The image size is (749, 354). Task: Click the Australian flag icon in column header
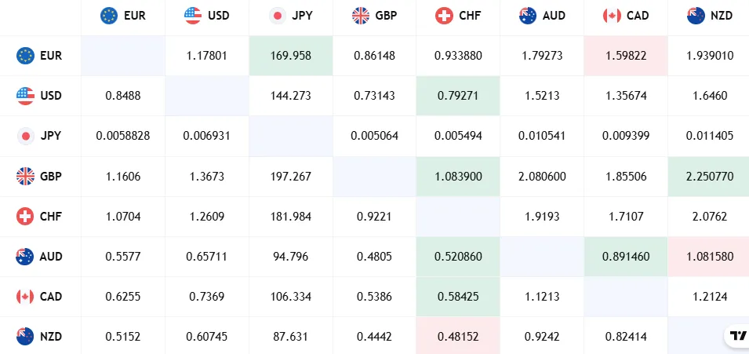coord(528,15)
